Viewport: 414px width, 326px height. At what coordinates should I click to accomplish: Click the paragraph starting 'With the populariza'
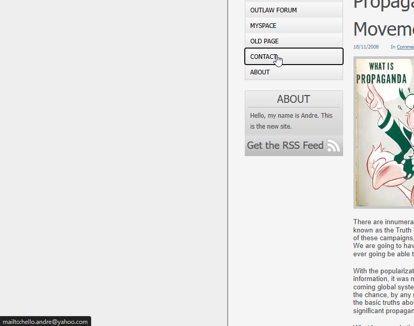click(383, 291)
